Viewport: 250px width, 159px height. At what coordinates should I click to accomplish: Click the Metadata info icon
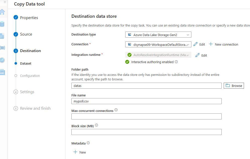88,143
